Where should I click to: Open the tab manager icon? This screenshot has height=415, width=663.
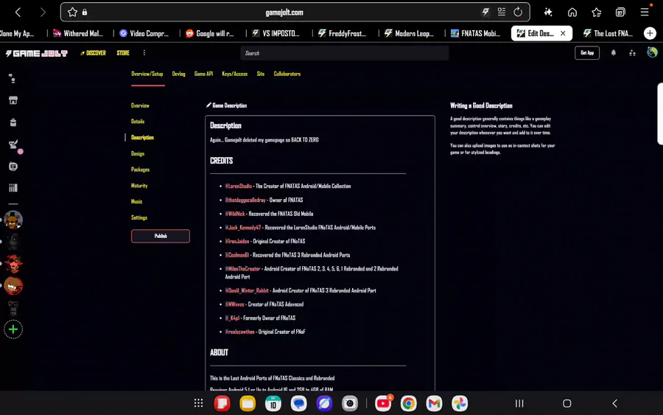pos(620,13)
